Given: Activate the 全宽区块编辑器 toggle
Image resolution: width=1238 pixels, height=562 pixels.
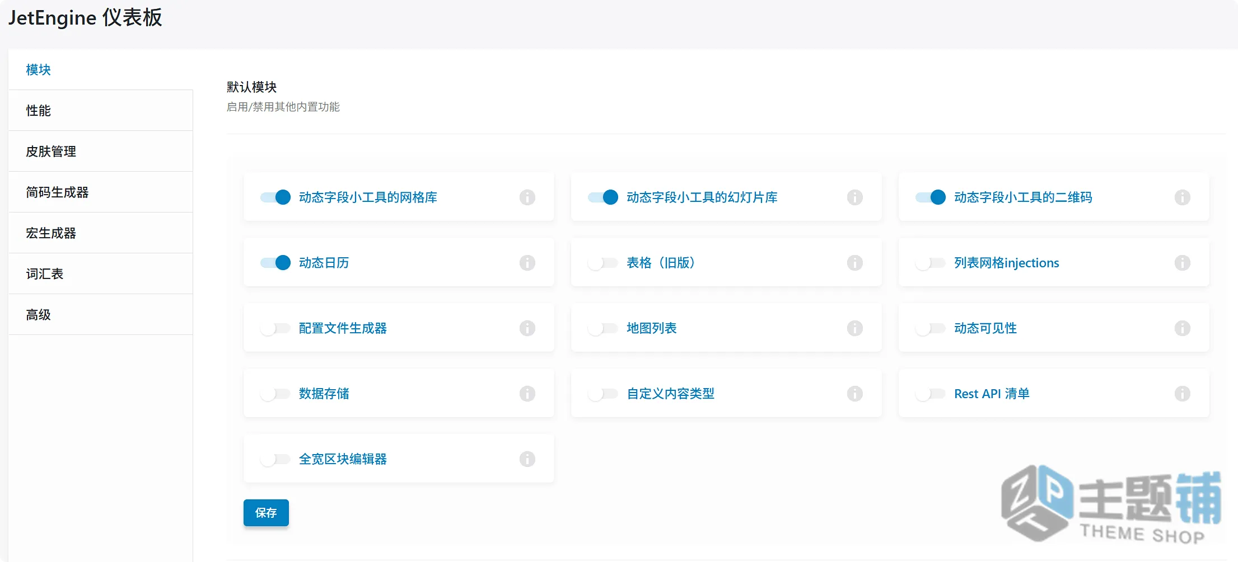Looking at the screenshot, I should coord(275,459).
